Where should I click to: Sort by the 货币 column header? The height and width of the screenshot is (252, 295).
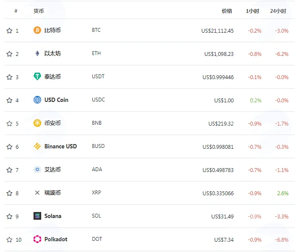tap(39, 11)
